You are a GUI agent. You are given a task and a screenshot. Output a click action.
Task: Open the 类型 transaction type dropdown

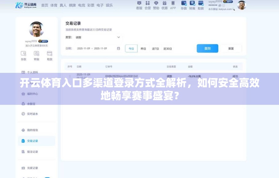pyautogui.click(x=96, y=37)
